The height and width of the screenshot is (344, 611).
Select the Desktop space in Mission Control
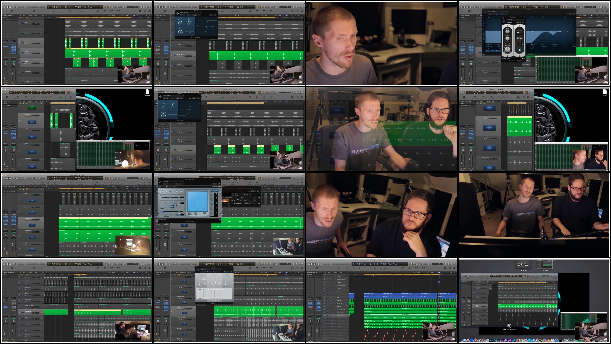point(545,265)
